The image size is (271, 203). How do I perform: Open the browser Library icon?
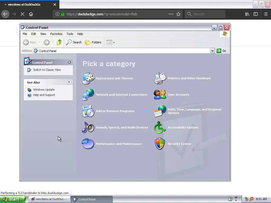[247, 14]
